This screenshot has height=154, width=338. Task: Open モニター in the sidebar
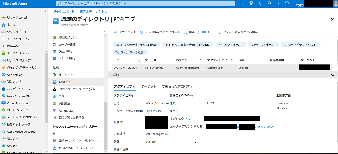point(10,139)
